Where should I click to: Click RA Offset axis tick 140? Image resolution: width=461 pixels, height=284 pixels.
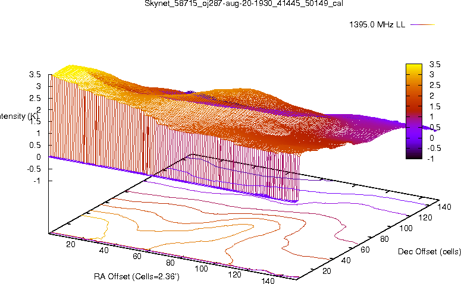click(x=268, y=280)
